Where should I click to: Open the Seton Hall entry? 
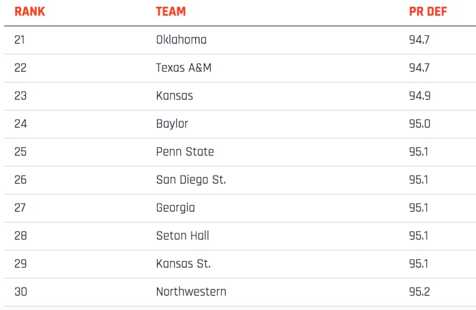tap(182, 235)
